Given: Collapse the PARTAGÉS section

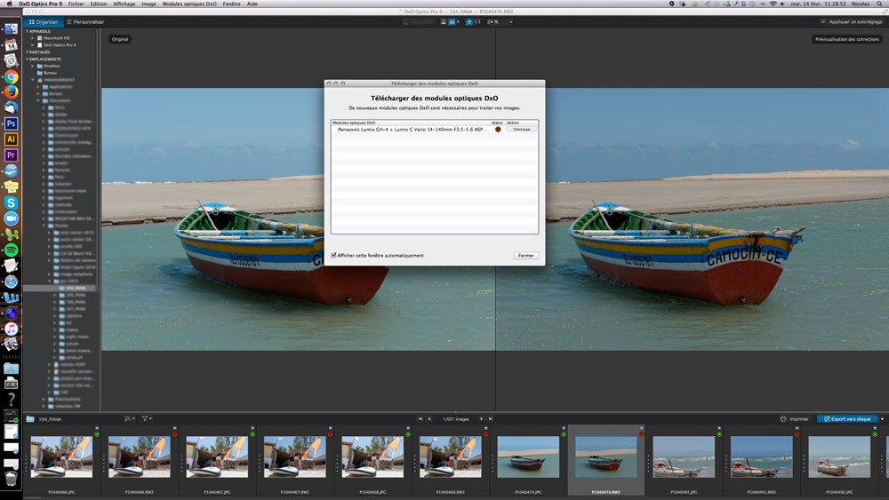Looking at the screenshot, I should (x=27, y=52).
